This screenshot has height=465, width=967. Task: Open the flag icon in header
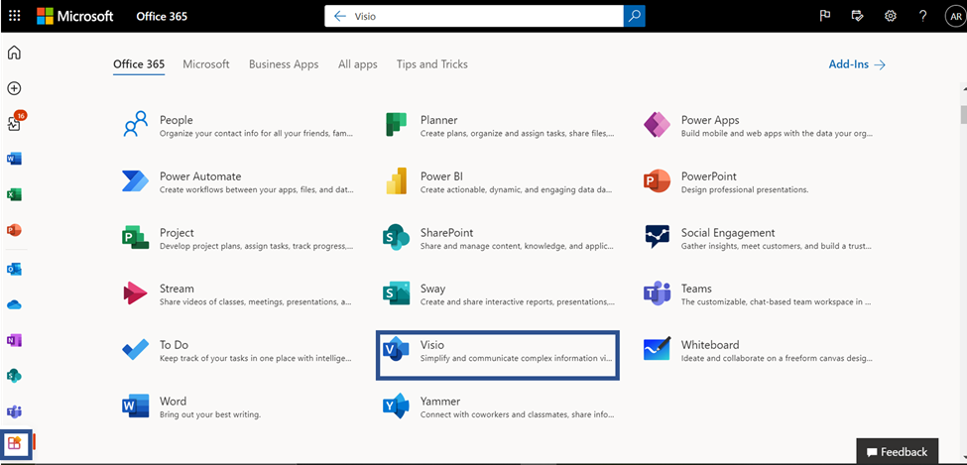click(824, 16)
